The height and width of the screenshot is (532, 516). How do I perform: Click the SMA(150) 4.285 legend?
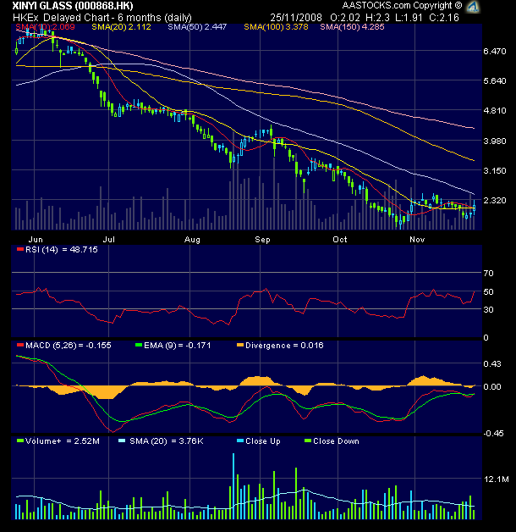pos(353,27)
